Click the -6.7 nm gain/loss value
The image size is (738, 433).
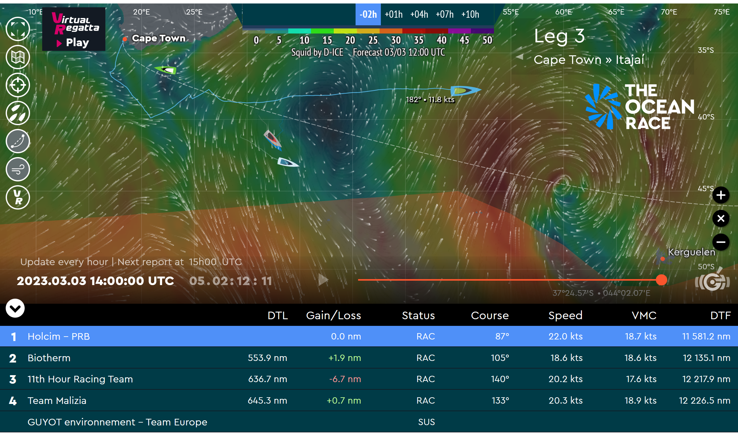[x=345, y=379]
